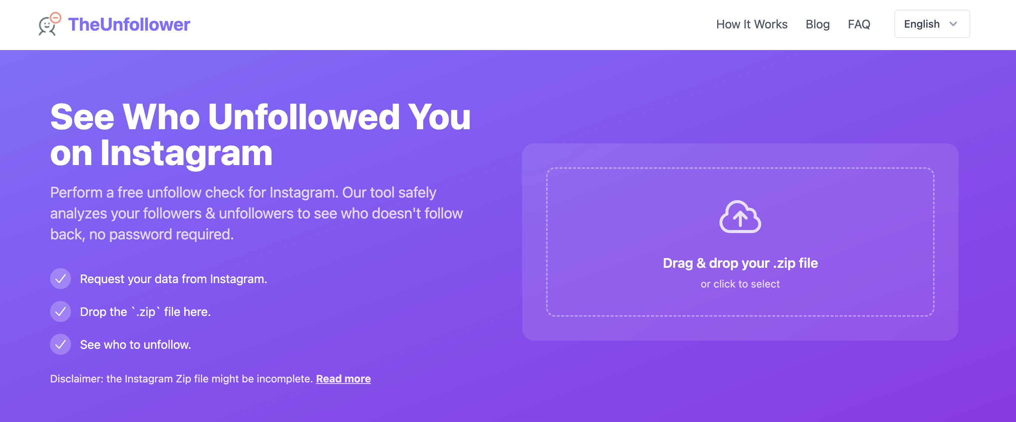This screenshot has height=422, width=1016.
Task: Click the TheUnfollower logo icon
Action: (x=50, y=24)
